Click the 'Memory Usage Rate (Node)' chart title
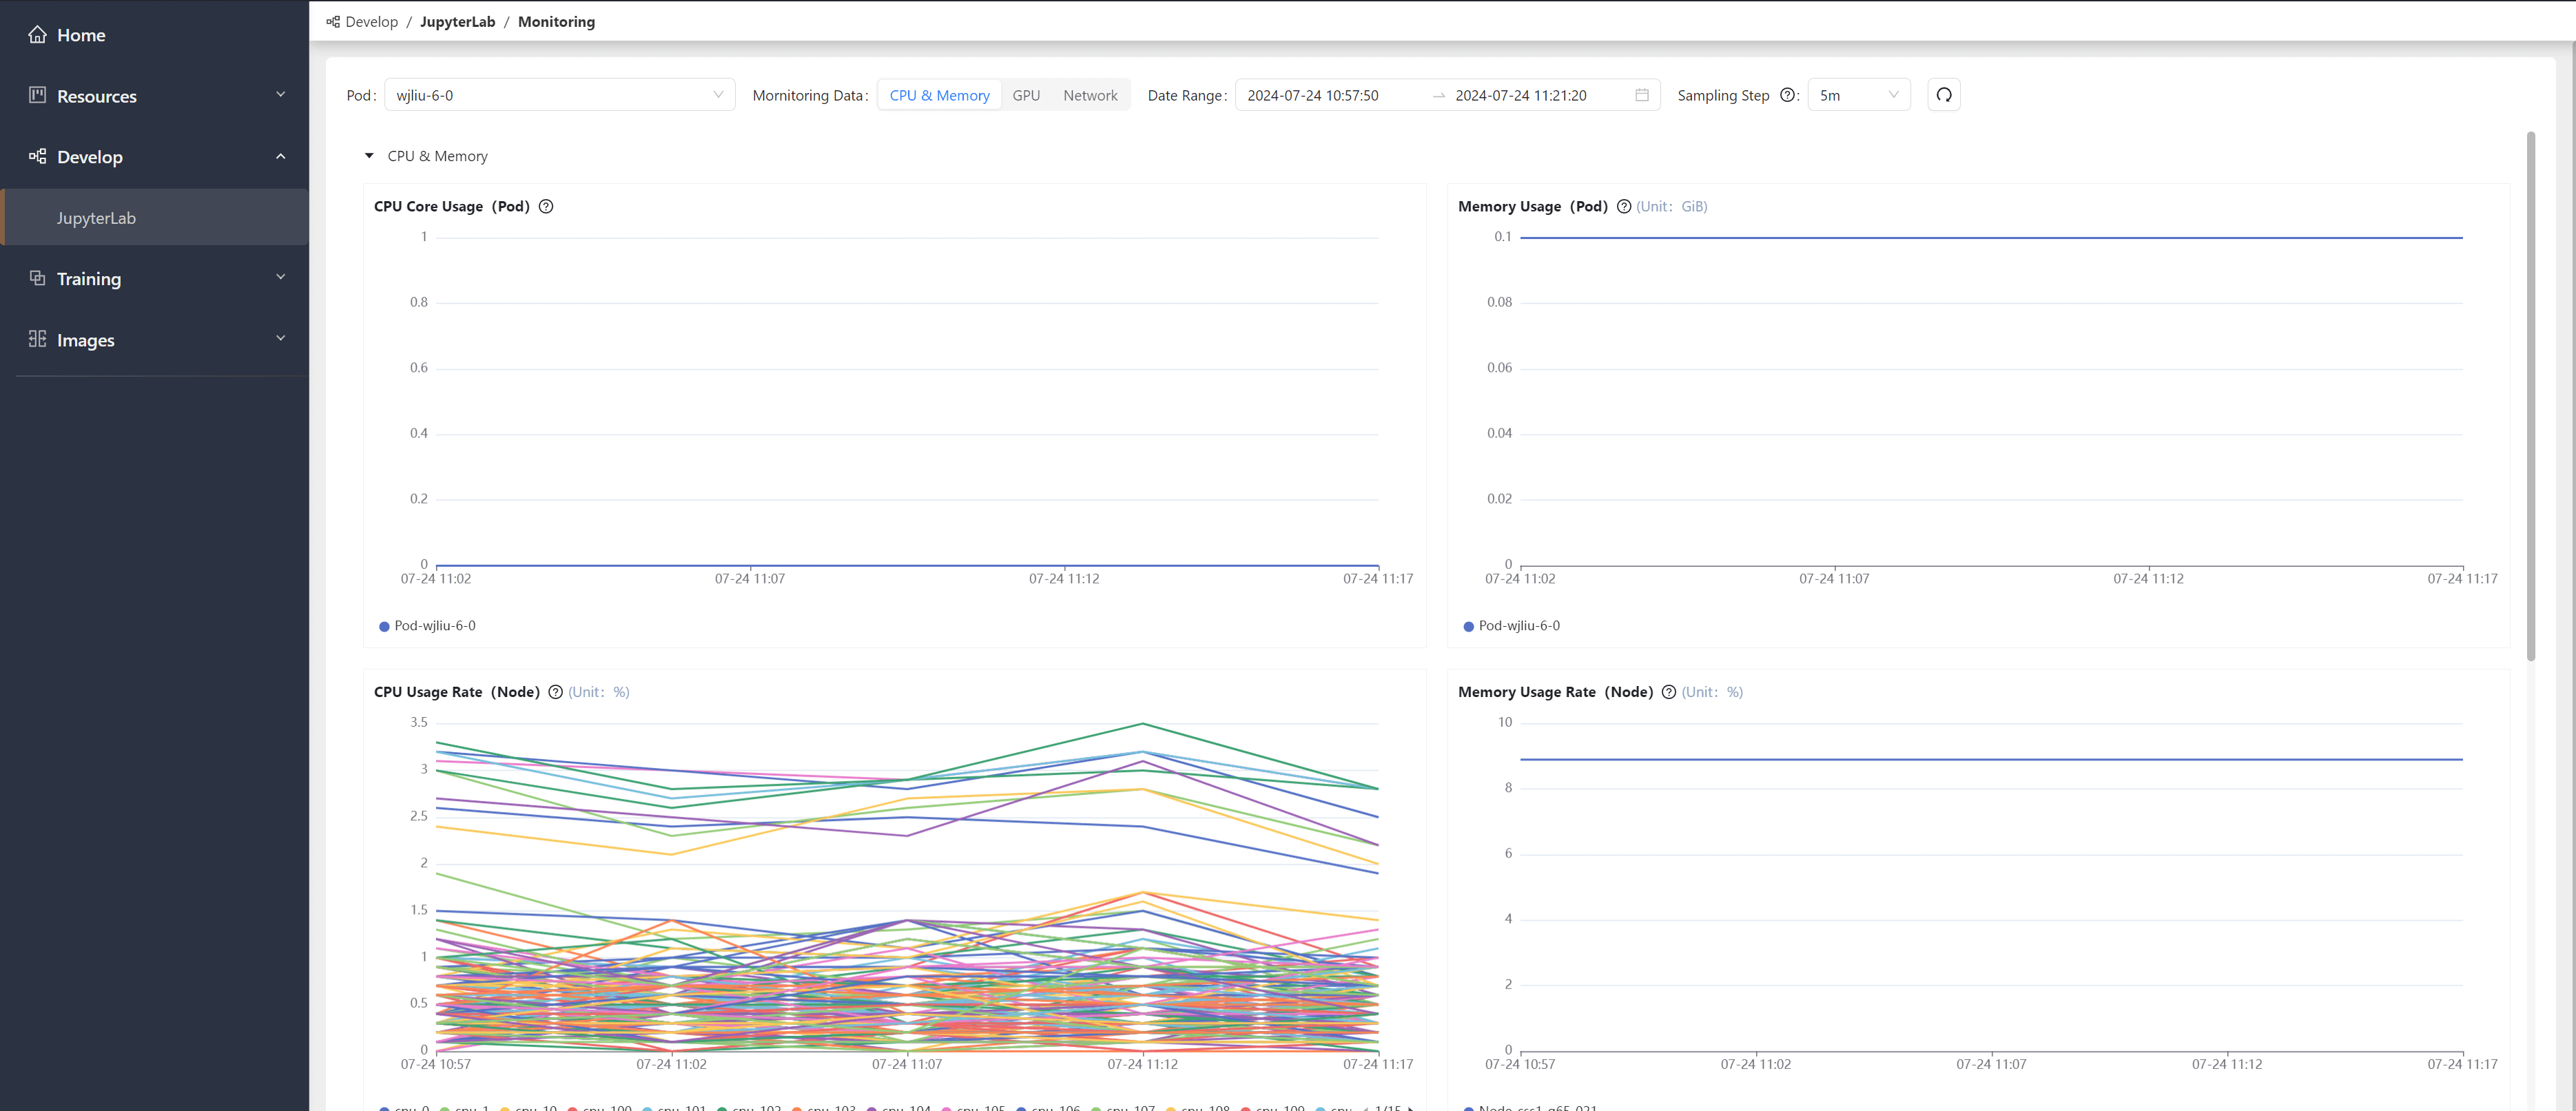This screenshot has height=1111, width=2576. pos(1555,692)
